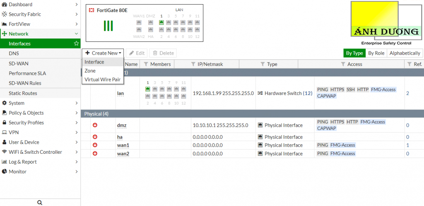Click the Security Profiles lock icon

tap(4, 123)
